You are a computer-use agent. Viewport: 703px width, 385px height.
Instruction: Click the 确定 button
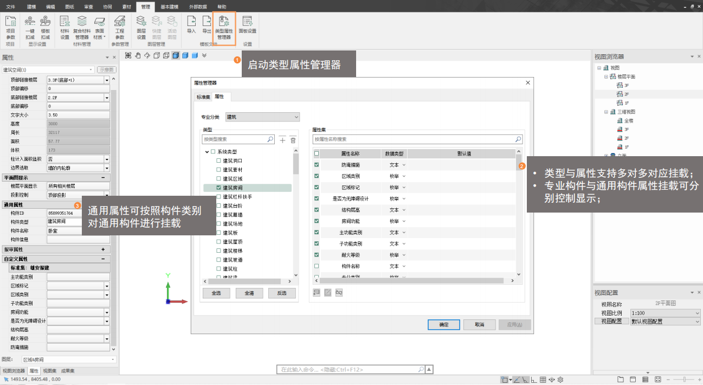[443, 324]
